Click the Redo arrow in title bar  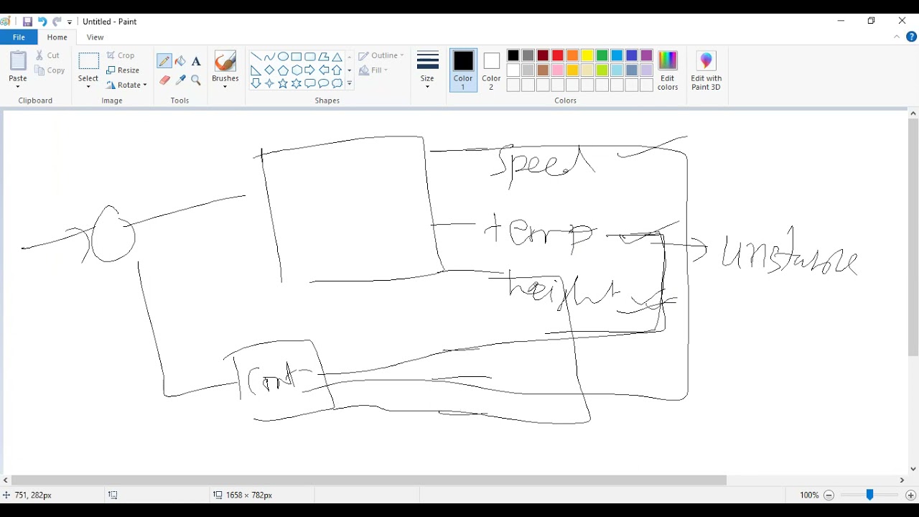click(x=57, y=22)
